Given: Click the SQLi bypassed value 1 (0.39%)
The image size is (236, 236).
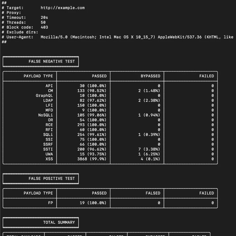Looking at the screenshot, I should point(149,134).
